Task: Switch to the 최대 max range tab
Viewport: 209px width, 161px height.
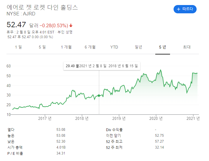Action: 187,47
